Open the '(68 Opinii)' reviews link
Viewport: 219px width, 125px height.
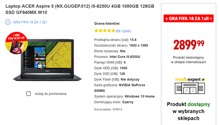[x=123, y=31]
